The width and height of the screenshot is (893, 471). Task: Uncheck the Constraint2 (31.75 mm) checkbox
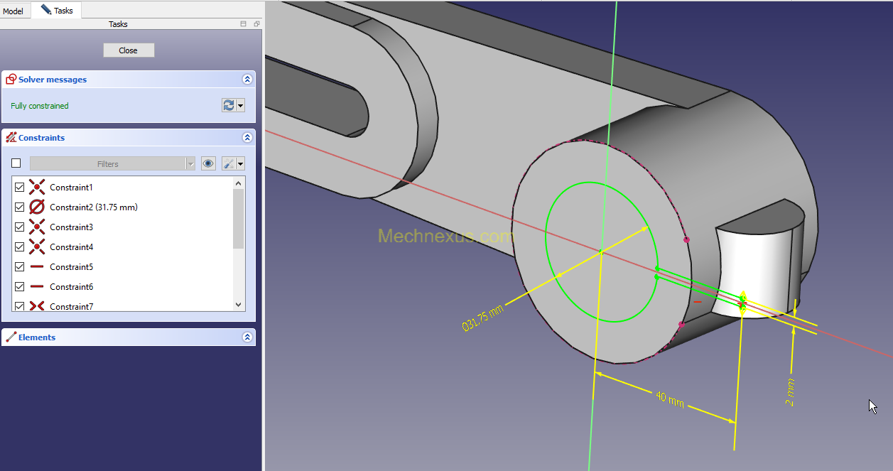click(x=20, y=207)
